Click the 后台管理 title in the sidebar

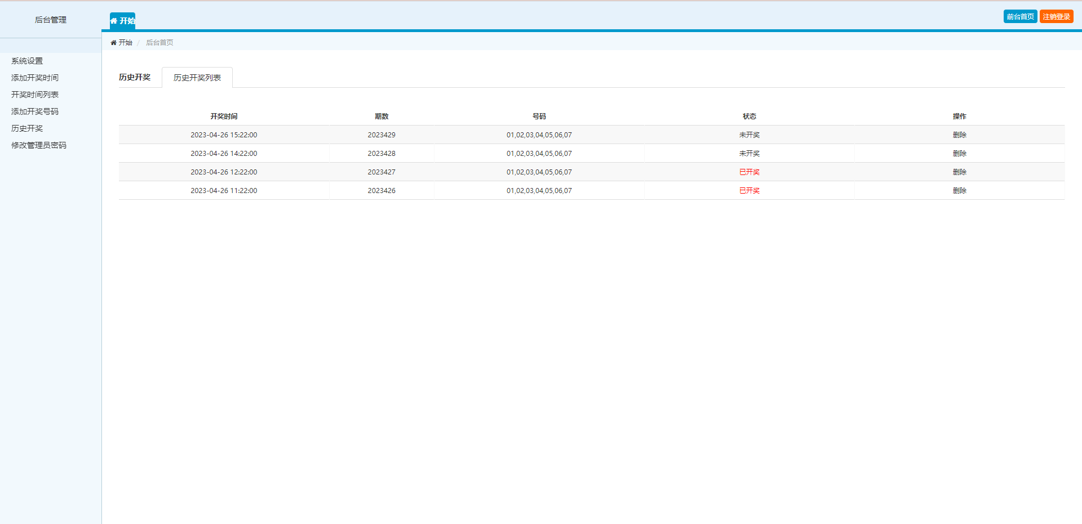[x=51, y=20]
